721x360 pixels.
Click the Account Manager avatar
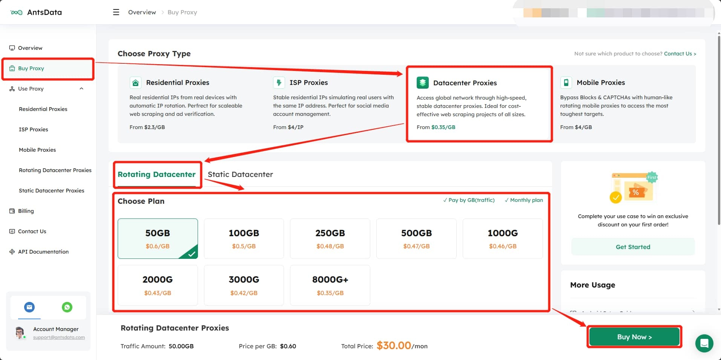pyautogui.click(x=20, y=333)
